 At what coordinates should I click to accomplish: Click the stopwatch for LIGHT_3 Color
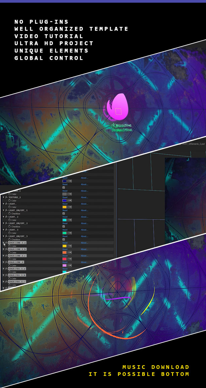click(x=9, y=233)
